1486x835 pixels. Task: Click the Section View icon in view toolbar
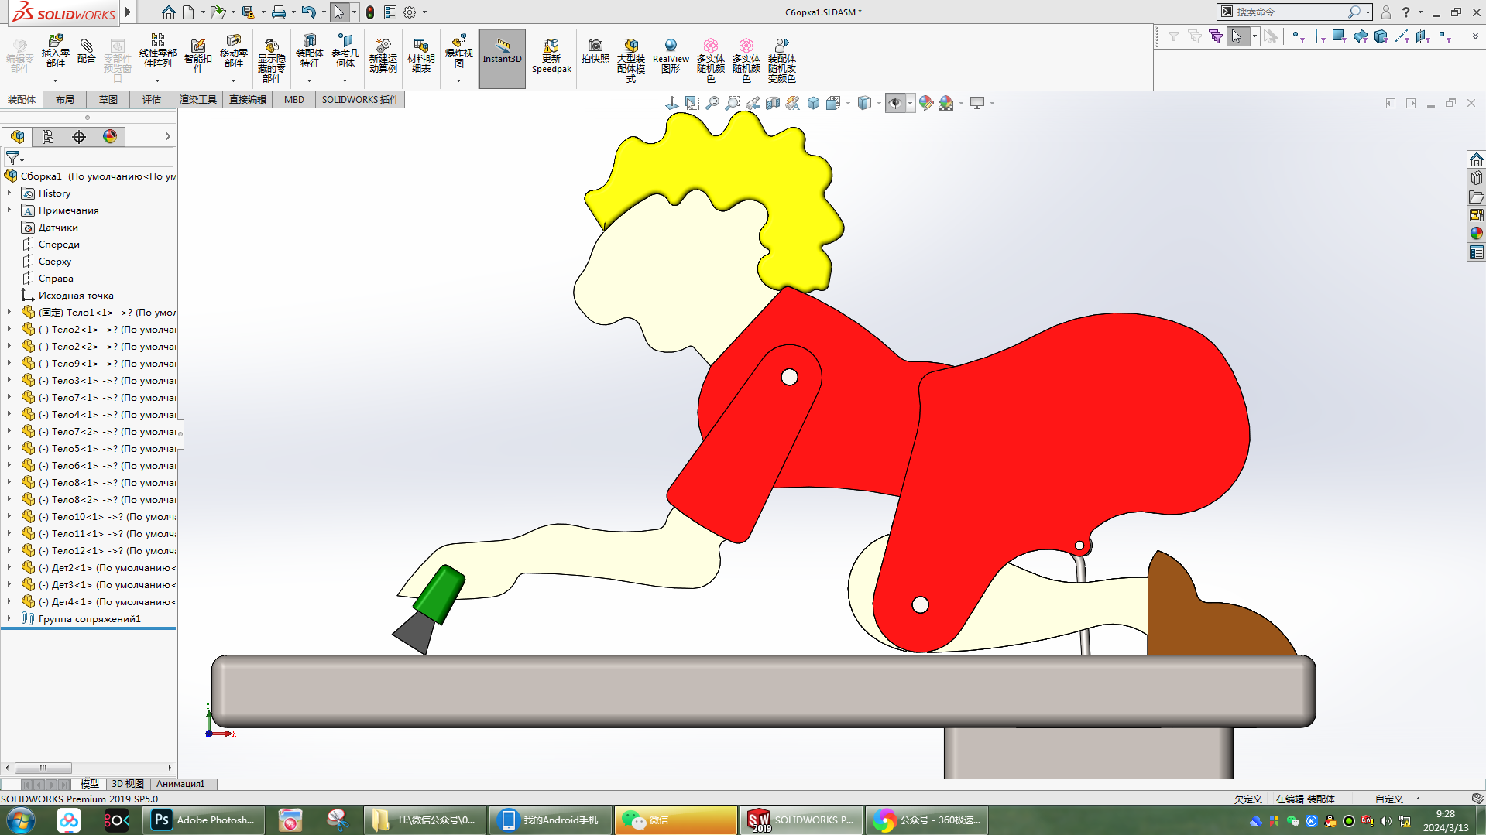point(773,103)
